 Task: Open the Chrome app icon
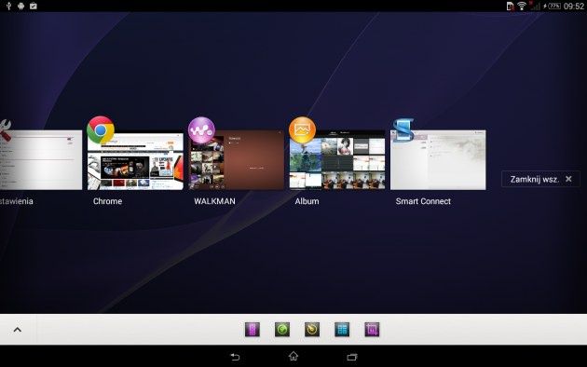coord(101,130)
